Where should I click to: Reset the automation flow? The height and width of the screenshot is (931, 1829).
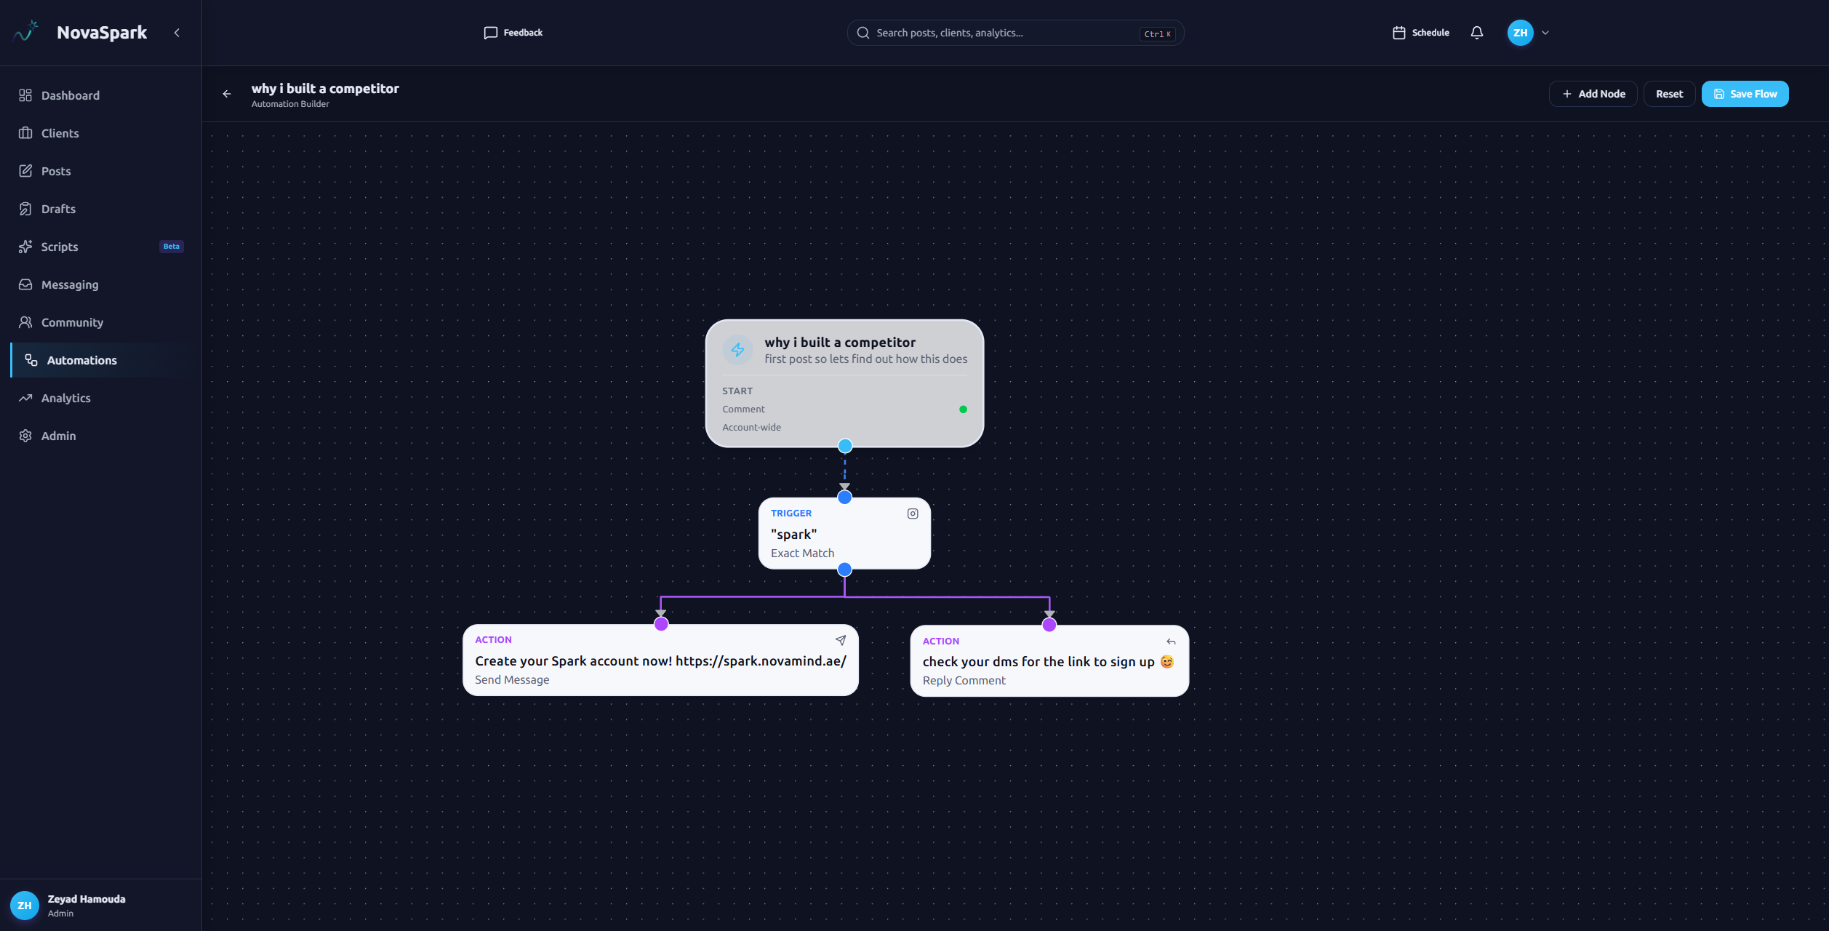1669,94
